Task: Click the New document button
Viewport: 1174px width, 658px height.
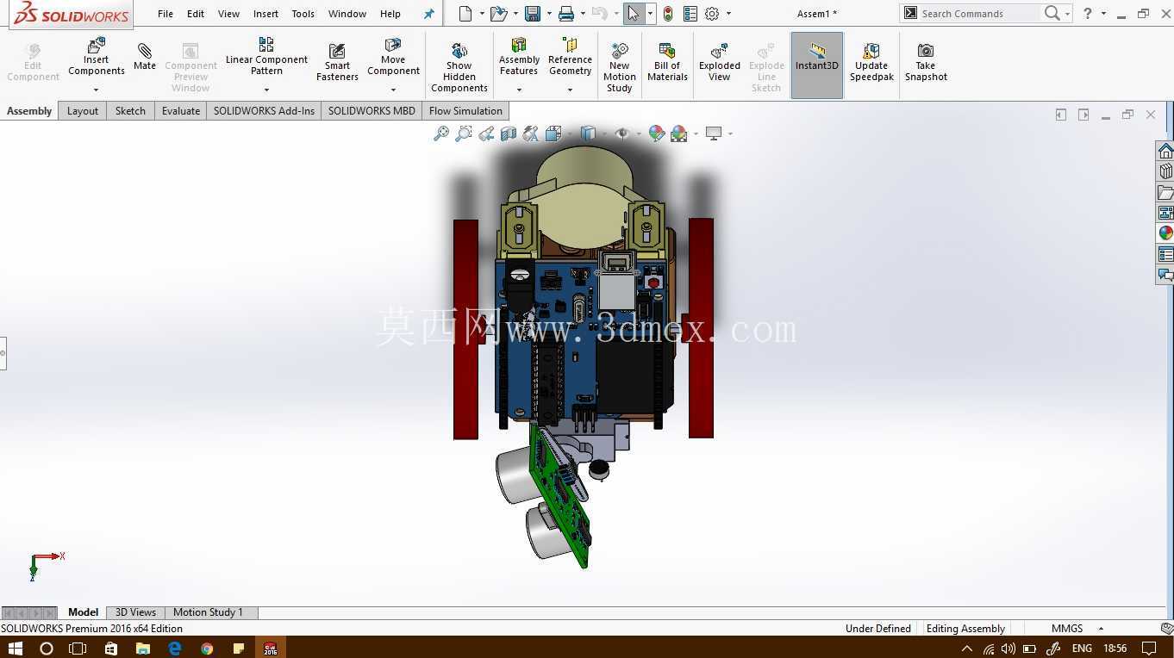Action: coord(465,14)
